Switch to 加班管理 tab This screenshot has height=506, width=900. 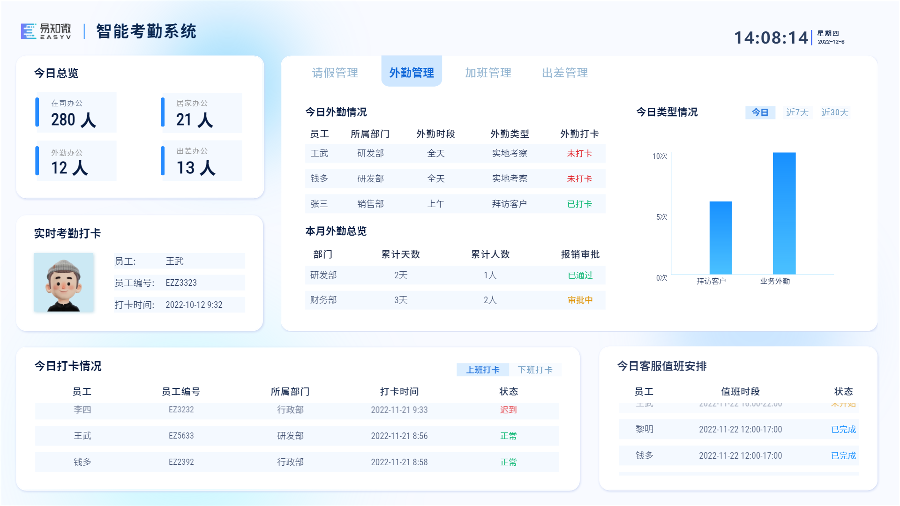488,73
